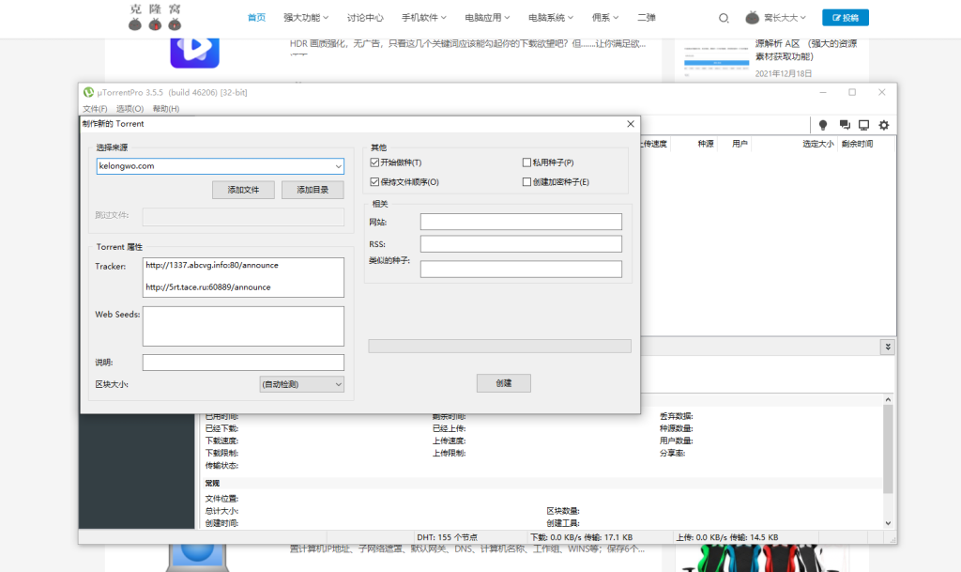Open the 选择来源 dropdown arrow
Screen dimensions: 961x572
tap(338, 166)
